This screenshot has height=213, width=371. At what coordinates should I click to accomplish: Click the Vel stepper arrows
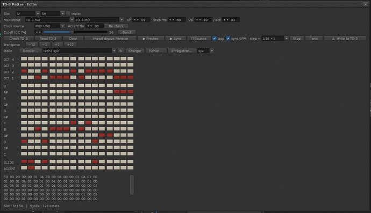[x=198, y=20]
